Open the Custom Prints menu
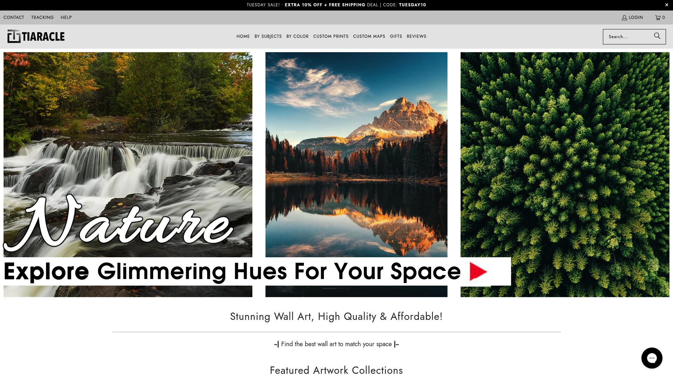The width and height of the screenshot is (673, 378). [331, 36]
